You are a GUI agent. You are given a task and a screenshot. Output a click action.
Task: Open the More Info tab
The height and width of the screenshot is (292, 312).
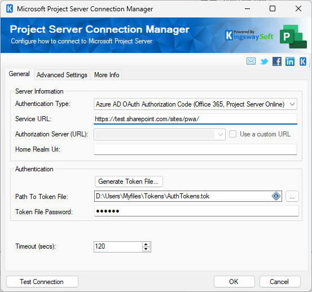click(107, 75)
